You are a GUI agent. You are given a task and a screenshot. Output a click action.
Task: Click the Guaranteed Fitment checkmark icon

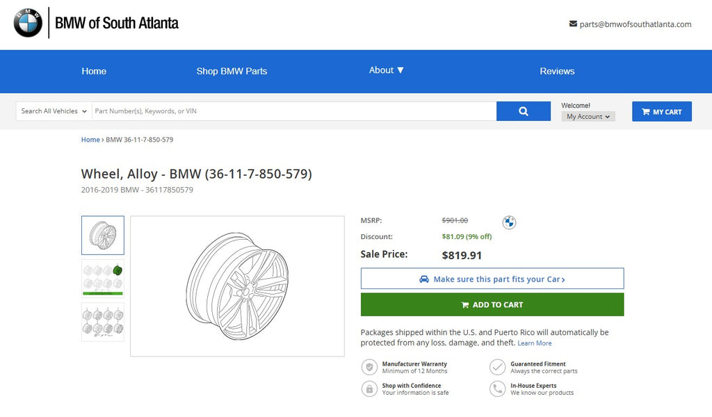(497, 367)
